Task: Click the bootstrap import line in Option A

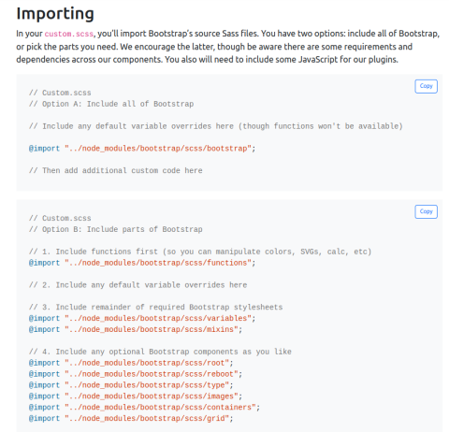Action: (142, 149)
